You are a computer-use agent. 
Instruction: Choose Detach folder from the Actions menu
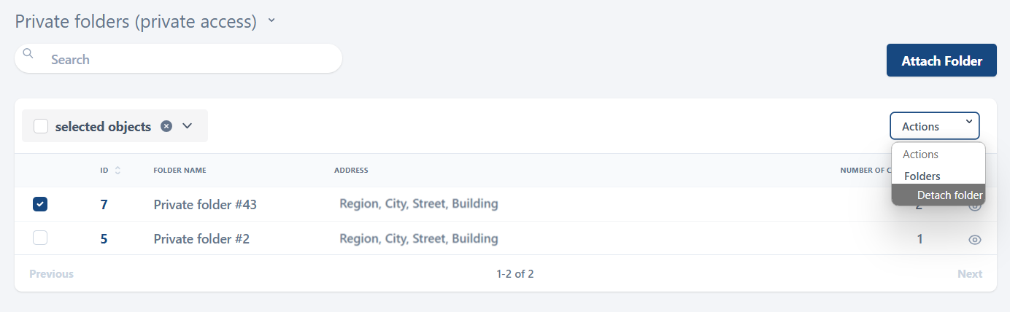click(x=949, y=195)
